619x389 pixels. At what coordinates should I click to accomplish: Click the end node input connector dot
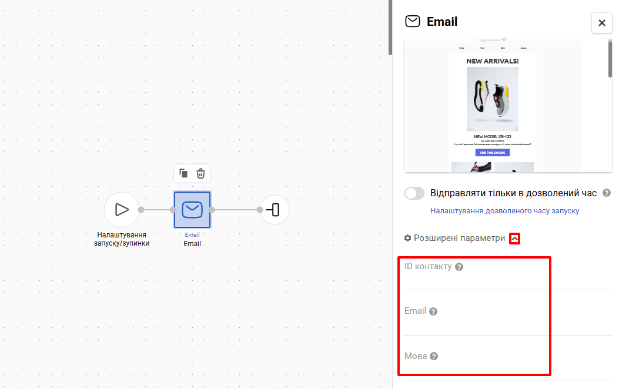point(259,210)
